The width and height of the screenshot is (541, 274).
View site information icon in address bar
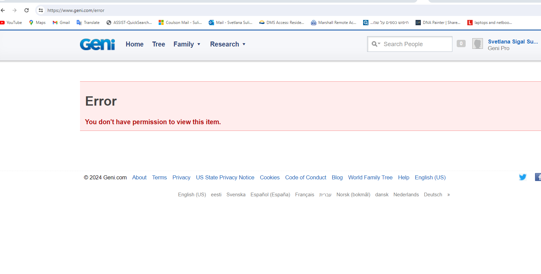click(x=41, y=10)
